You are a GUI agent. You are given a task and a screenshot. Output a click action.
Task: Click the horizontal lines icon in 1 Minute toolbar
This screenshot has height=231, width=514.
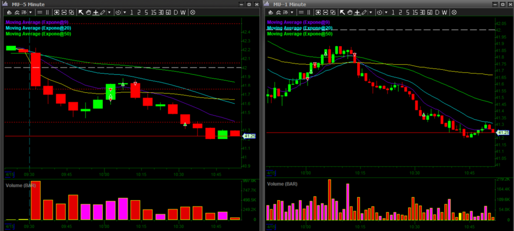(x=300, y=12)
